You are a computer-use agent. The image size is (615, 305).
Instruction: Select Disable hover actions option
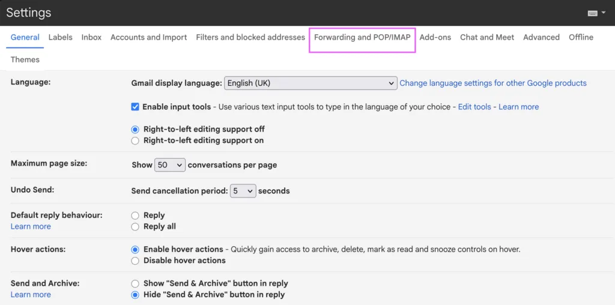tap(135, 261)
